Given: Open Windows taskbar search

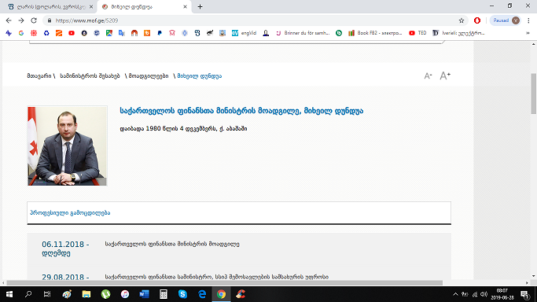Looking at the screenshot, I should pyautogui.click(x=28, y=294).
